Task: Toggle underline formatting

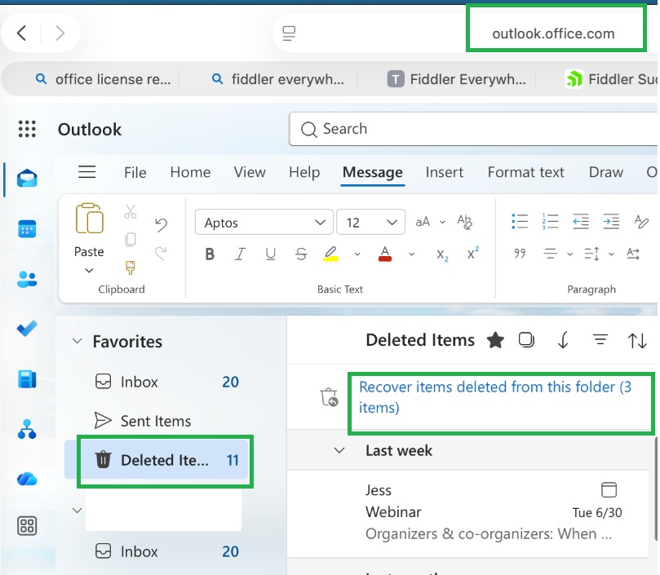Action: point(271,254)
